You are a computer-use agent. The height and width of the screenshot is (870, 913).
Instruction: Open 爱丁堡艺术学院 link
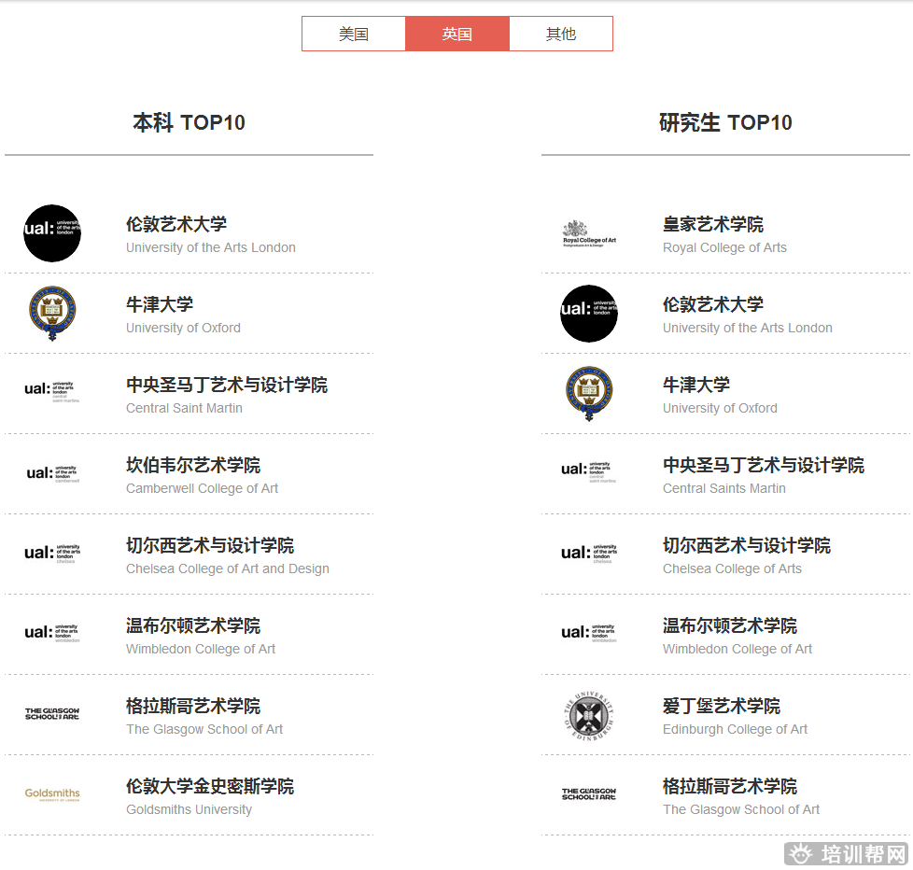(x=722, y=706)
